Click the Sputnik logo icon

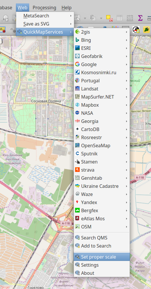77,154
